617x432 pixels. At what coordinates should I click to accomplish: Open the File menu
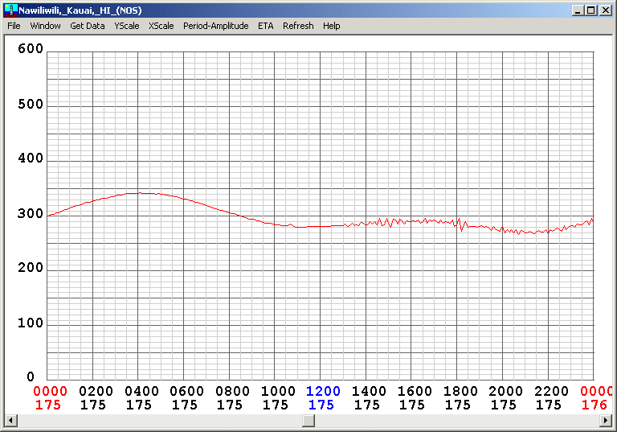pyautogui.click(x=14, y=26)
